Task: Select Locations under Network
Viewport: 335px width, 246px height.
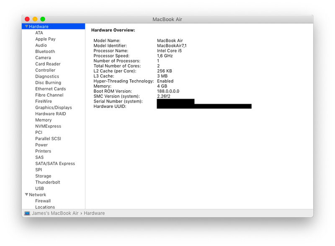Action: click(x=45, y=207)
